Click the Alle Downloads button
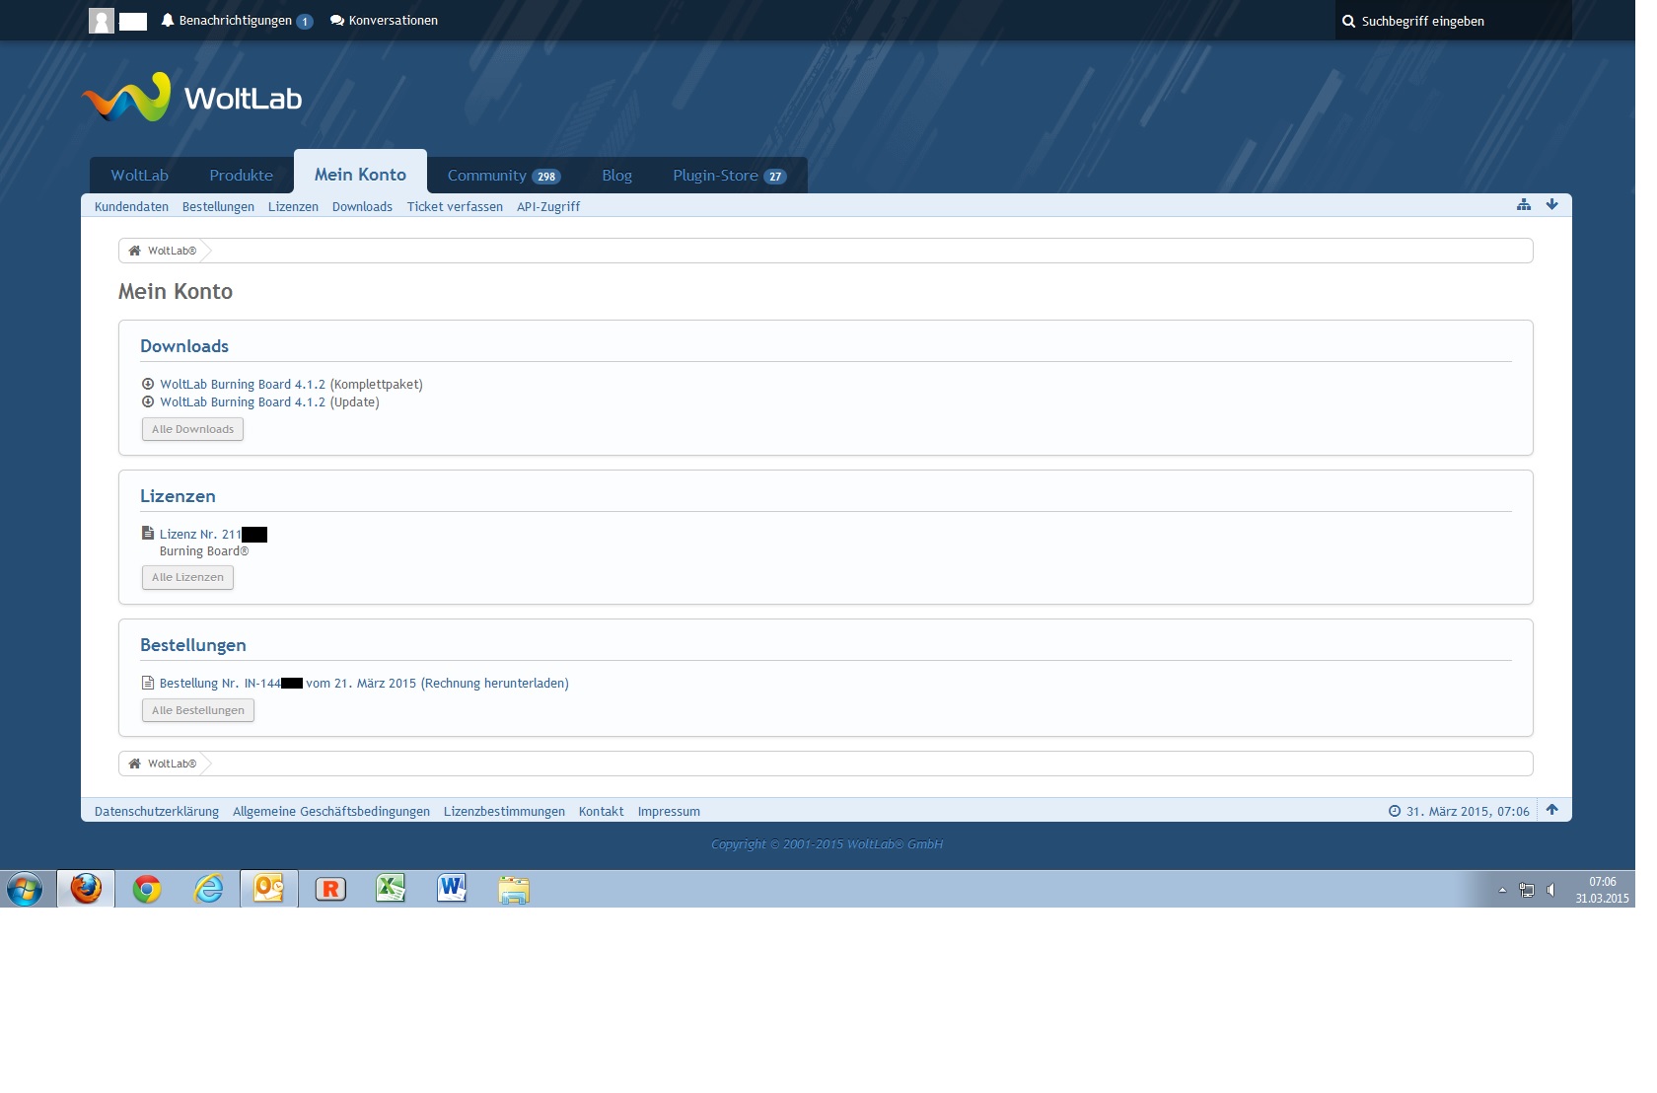The image size is (1657, 1093). (192, 429)
